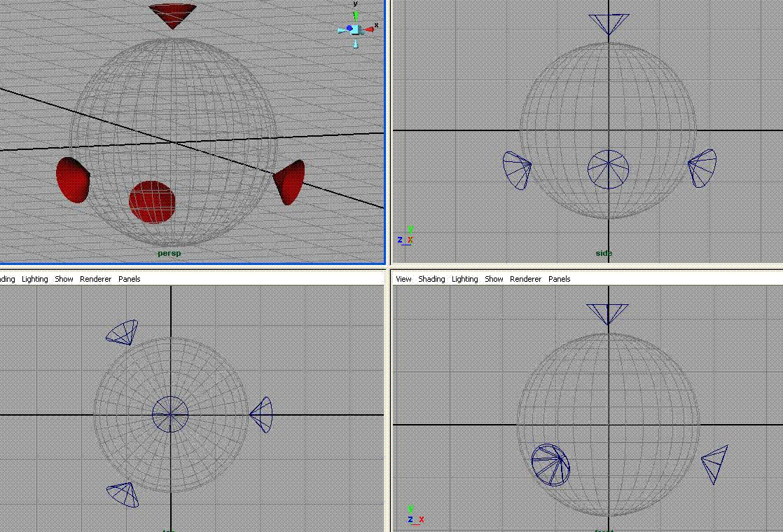This screenshot has height=532, width=783.
Task: Open the Panels menu in the front view panel
Action: 559,279
